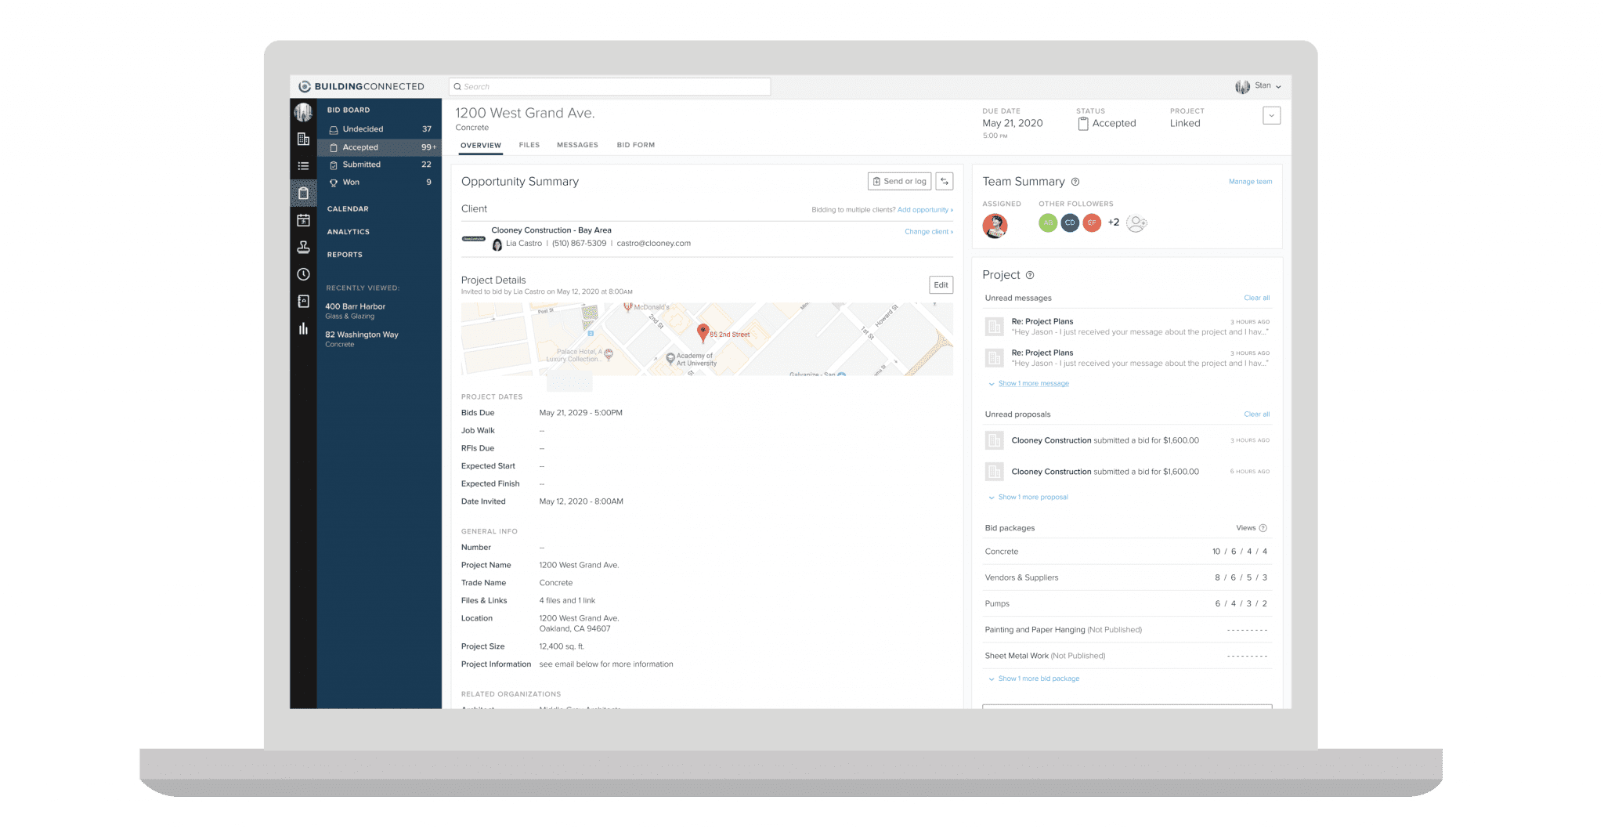Click the Team Summary help icon
Screen dimensions: 1604x836
(1075, 182)
